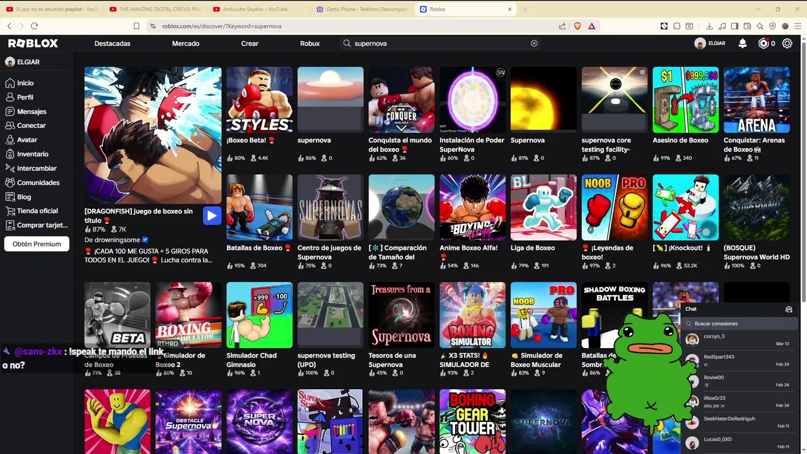This screenshot has width=807, height=454.
Task: Open the ¡Knockout! game thumbnail
Action: click(x=685, y=207)
